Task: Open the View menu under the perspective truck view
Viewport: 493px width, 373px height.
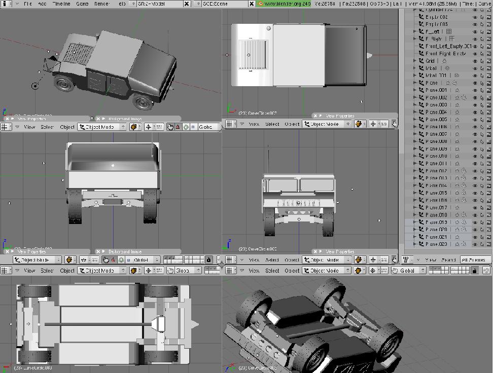Action: [x=29, y=127]
